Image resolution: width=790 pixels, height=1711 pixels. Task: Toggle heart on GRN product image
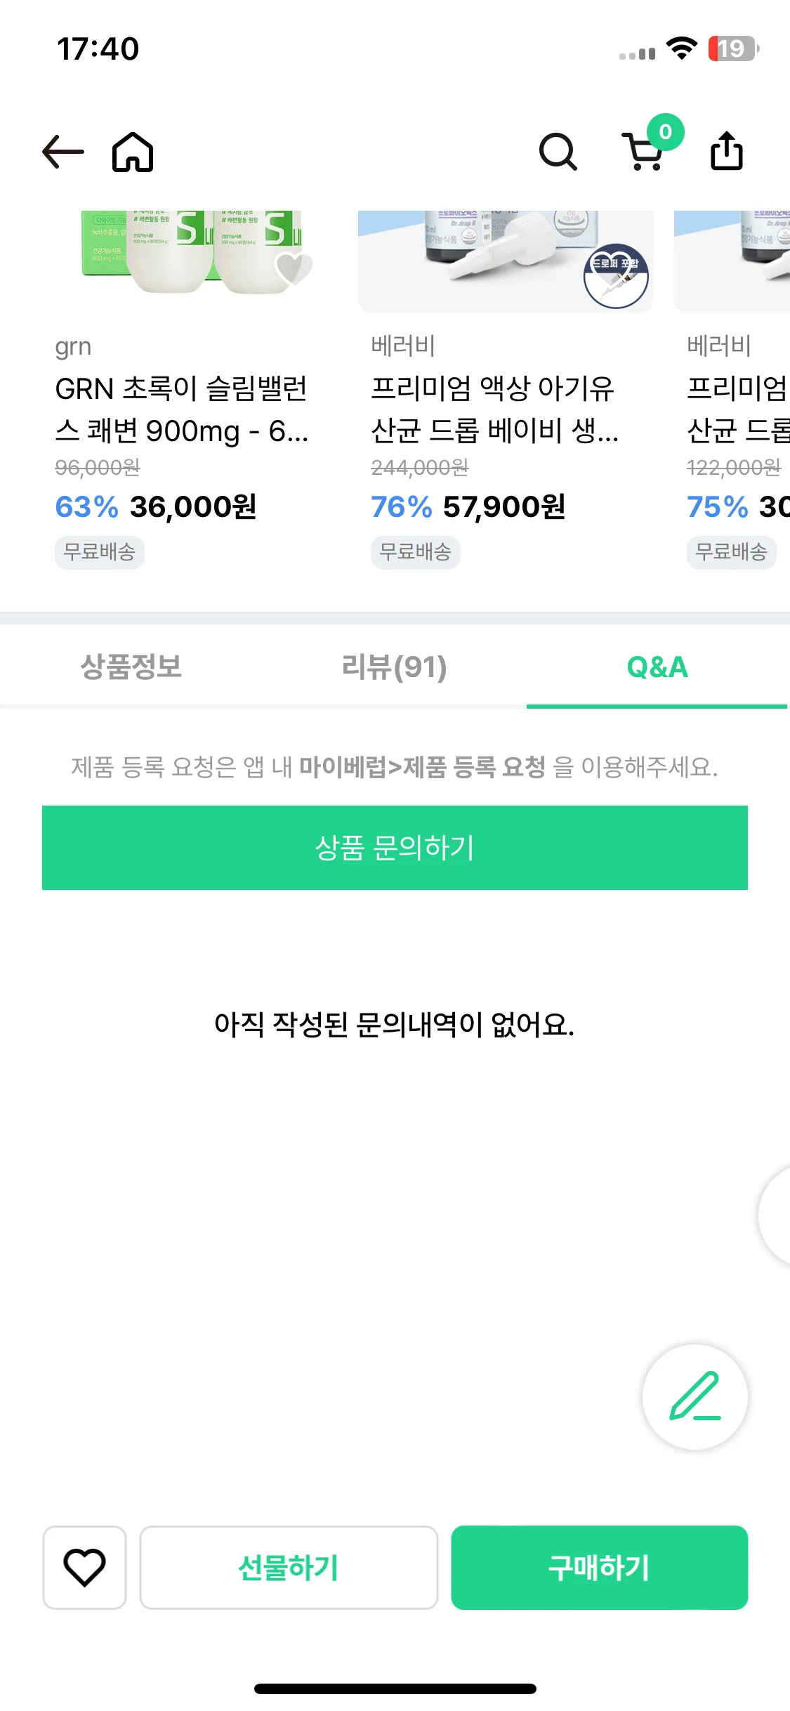[294, 268]
